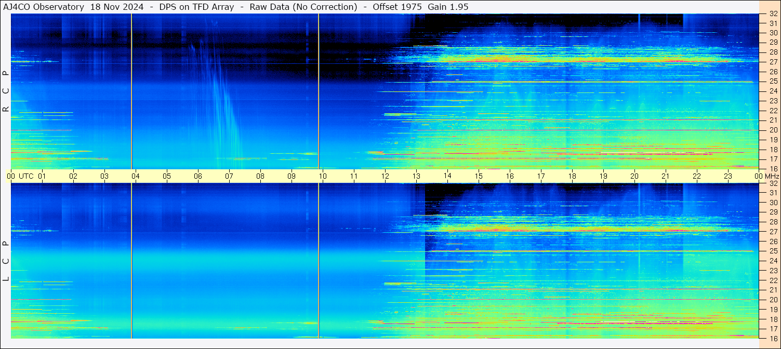This screenshot has width=781, height=349.
Task: Click the 32 MHz label of RCP panel
Action: [x=773, y=14]
